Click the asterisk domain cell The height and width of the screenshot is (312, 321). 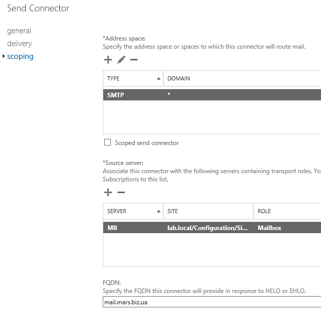click(169, 95)
